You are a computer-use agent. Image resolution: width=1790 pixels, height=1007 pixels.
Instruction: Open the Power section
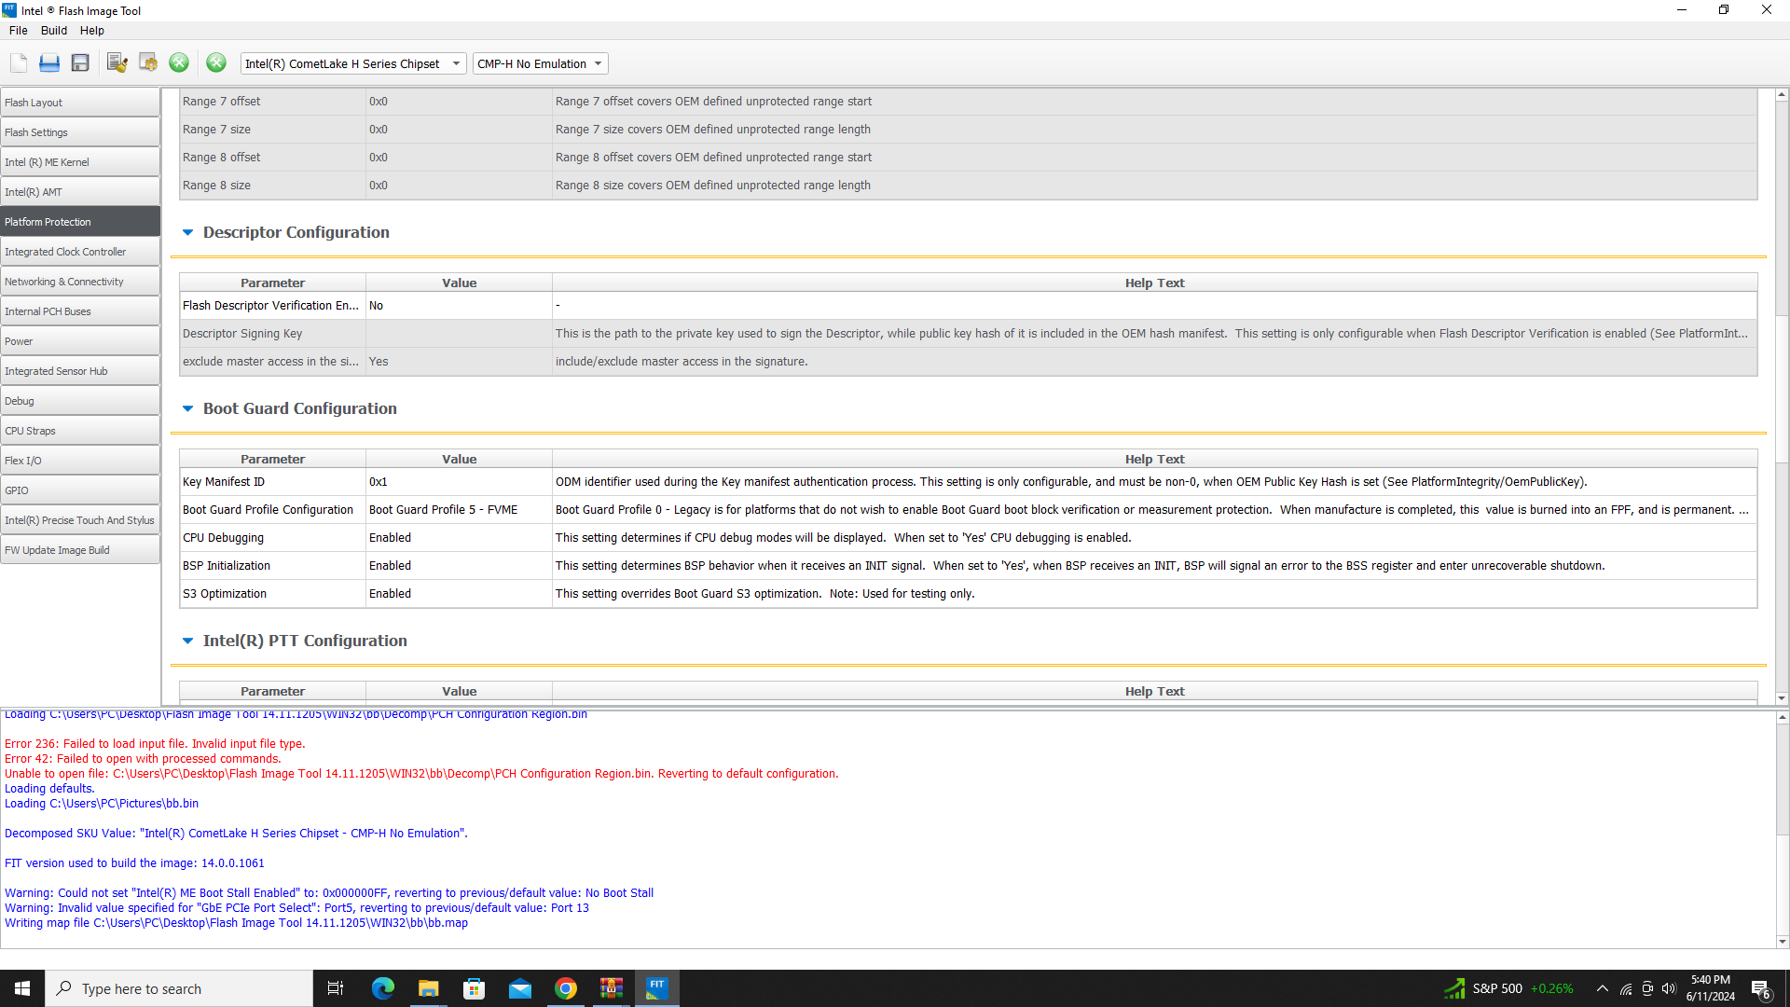point(80,341)
